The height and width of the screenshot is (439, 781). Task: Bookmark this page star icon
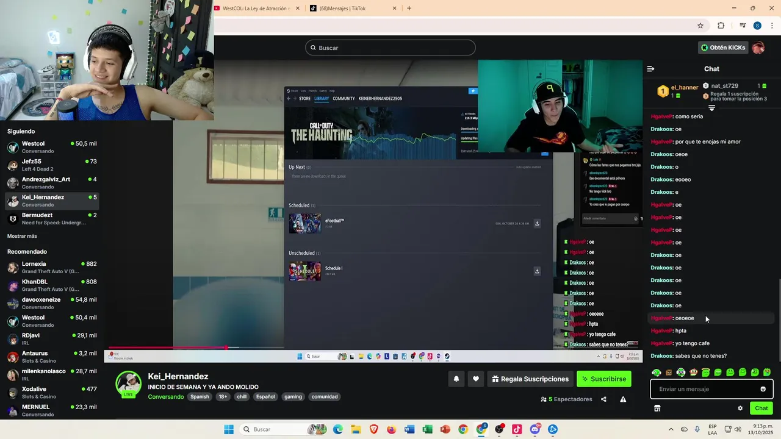point(700,26)
